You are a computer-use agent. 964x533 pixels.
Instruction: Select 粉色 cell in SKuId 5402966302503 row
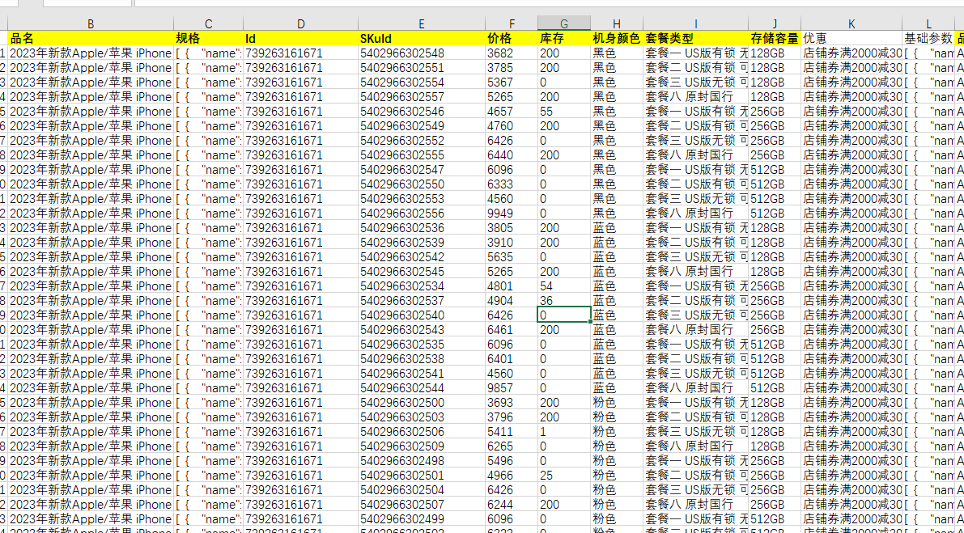(618, 417)
